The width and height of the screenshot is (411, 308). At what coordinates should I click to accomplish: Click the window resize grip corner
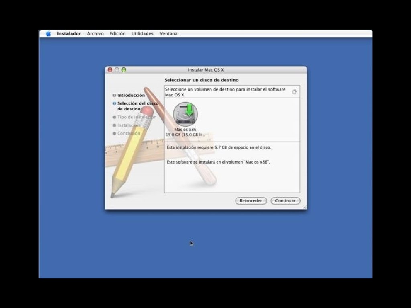[305, 207]
